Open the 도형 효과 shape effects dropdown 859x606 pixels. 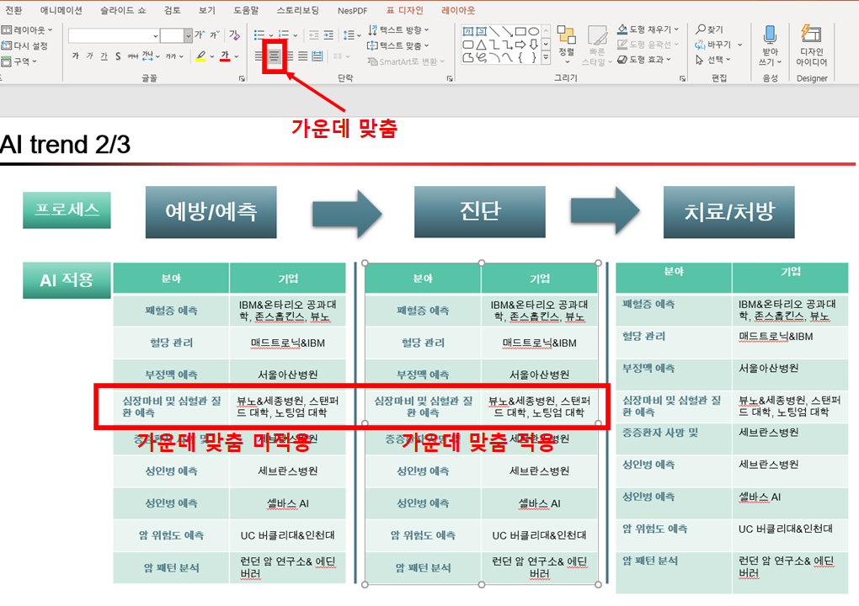[x=644, y=59]
